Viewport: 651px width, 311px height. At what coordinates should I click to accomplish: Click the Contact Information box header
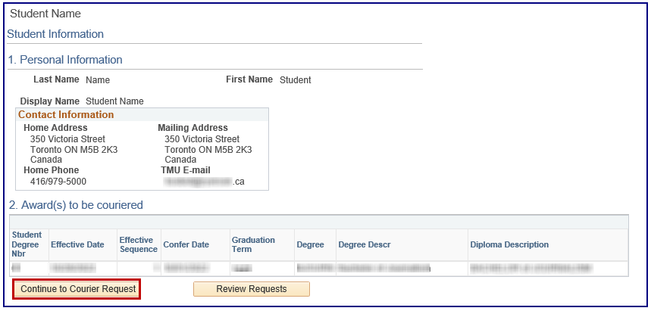click(66, 115)
